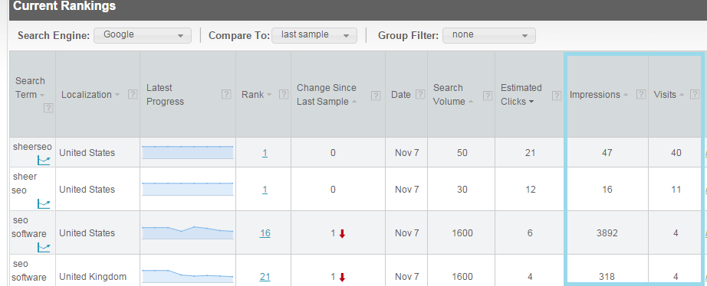Click help icon beside Impressions header
The height and width of the screenshot is (286, 707).
(641, 94)
